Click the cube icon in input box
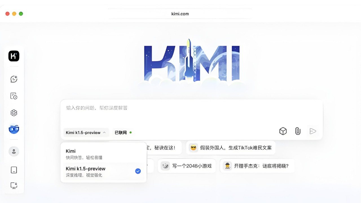The width and height of the screenshot is (361, 203). click(x=283, y=131)
